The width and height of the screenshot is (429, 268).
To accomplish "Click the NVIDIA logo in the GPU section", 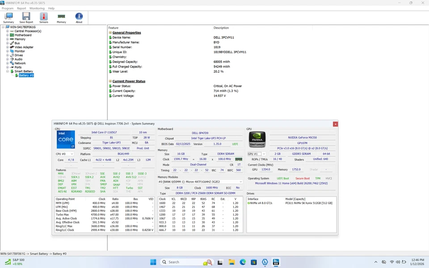I will point(258,139).
